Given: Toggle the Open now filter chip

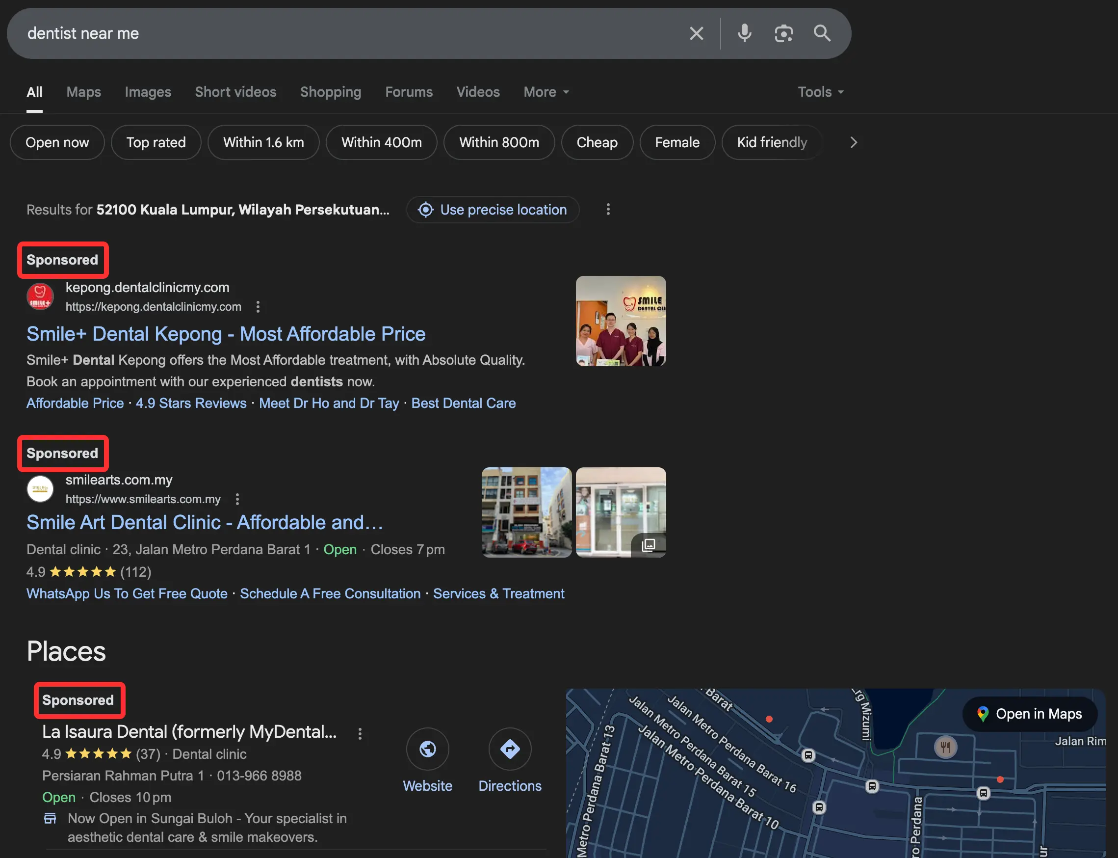Looking at the screenshot, I should [x=57, y=142].
